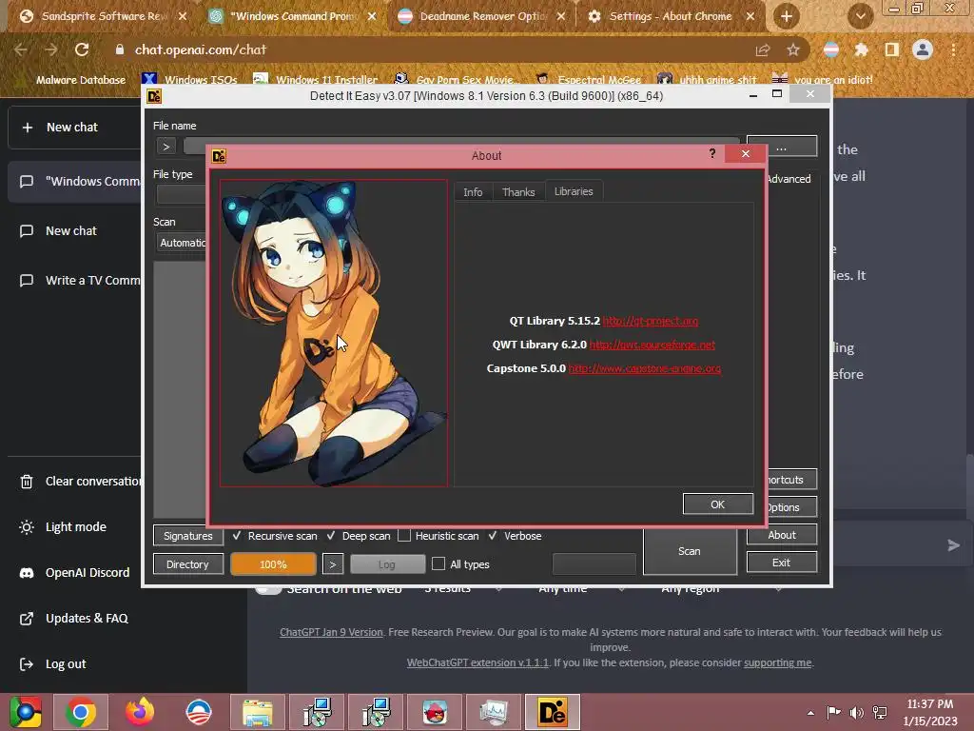This screenshot has width=974, height=731.
Task: Click OK in the About dialog
Action: click(717, 504)
